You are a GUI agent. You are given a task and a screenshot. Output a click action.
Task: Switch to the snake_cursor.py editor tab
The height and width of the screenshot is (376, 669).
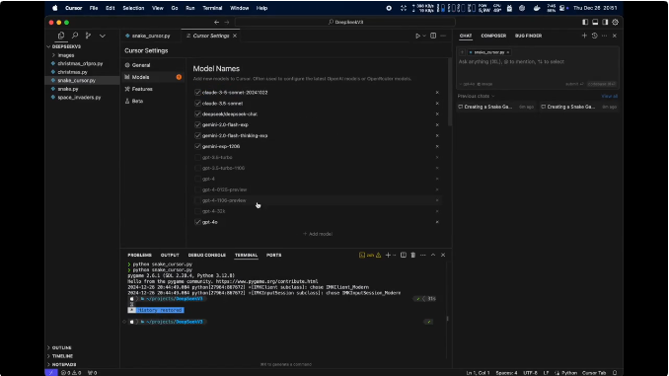pos(151,36)
